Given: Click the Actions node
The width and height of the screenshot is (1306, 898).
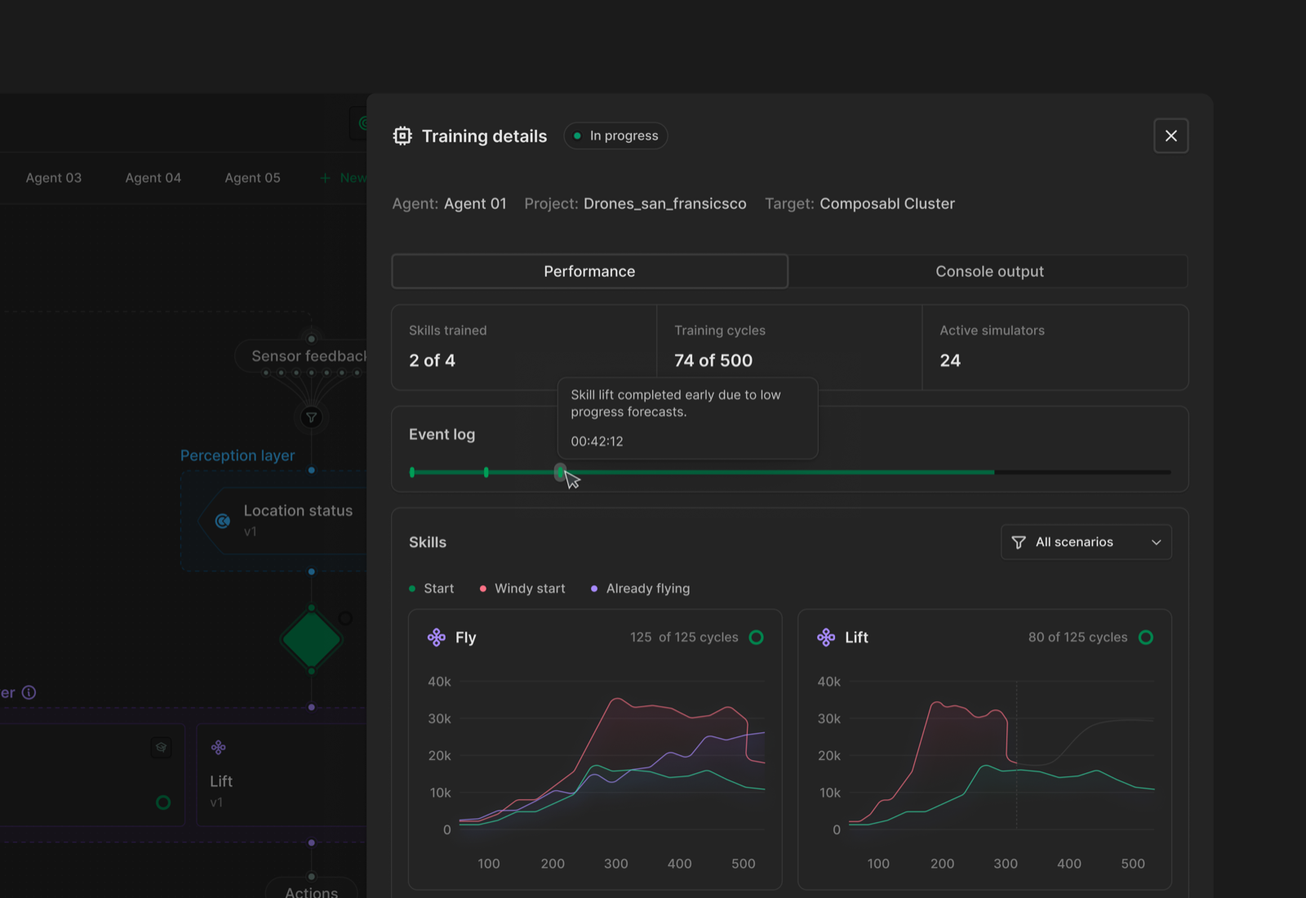Looking at the screenshot, I should click(312, 890).
